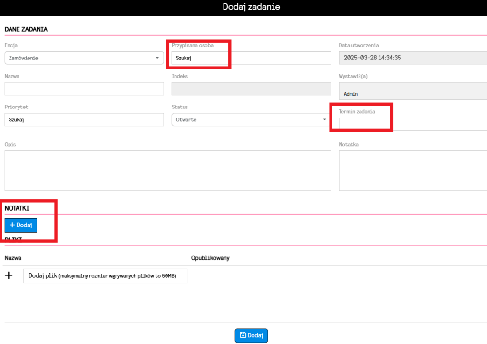The image size is (487, 344).
Task: Click inside the Opis text area
Action: pyautogui.click(x=167, y=170)
